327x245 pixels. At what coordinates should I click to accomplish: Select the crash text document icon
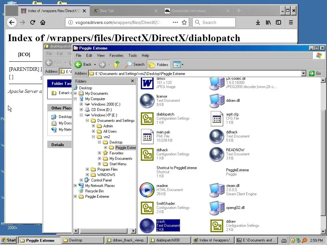(147, 226)
